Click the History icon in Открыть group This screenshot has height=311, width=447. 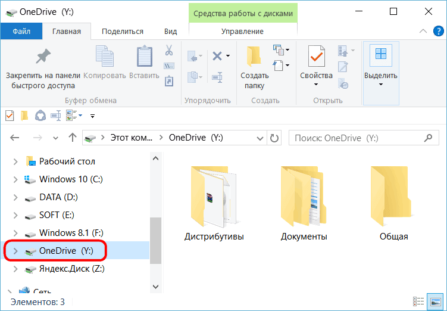[x=343, y=83]
